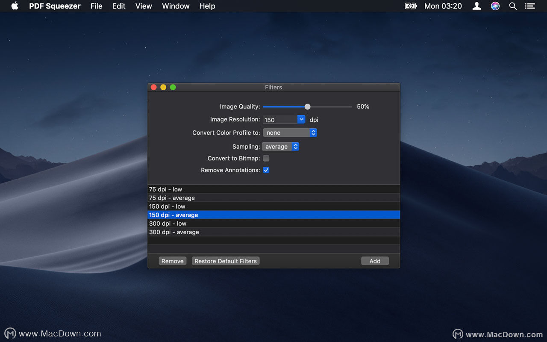This screenshot has height=342, width=547.
Task: Open the Apple menu
Action: click(15, 6)
